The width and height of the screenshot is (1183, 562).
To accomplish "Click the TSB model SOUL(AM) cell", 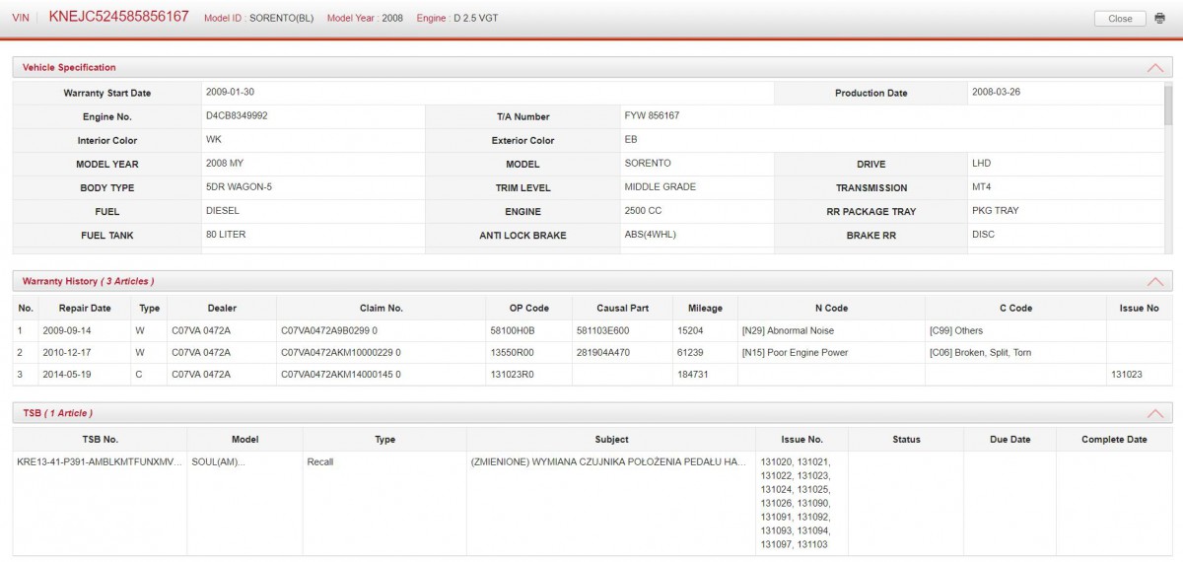I will click(x=217, y=461).
